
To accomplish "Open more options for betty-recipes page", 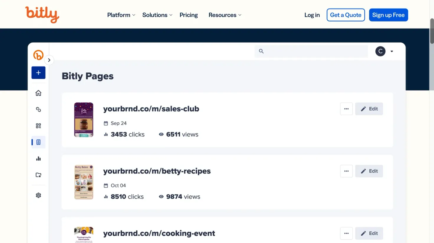I will coord(346,171).
